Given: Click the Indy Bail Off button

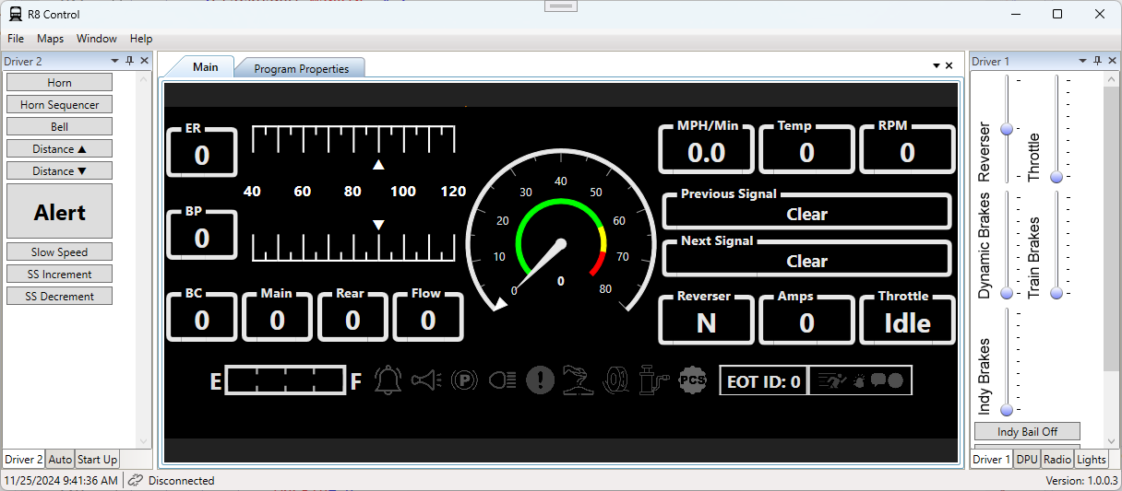Looking at the screenshot, I should click(x=1027, y=432).
